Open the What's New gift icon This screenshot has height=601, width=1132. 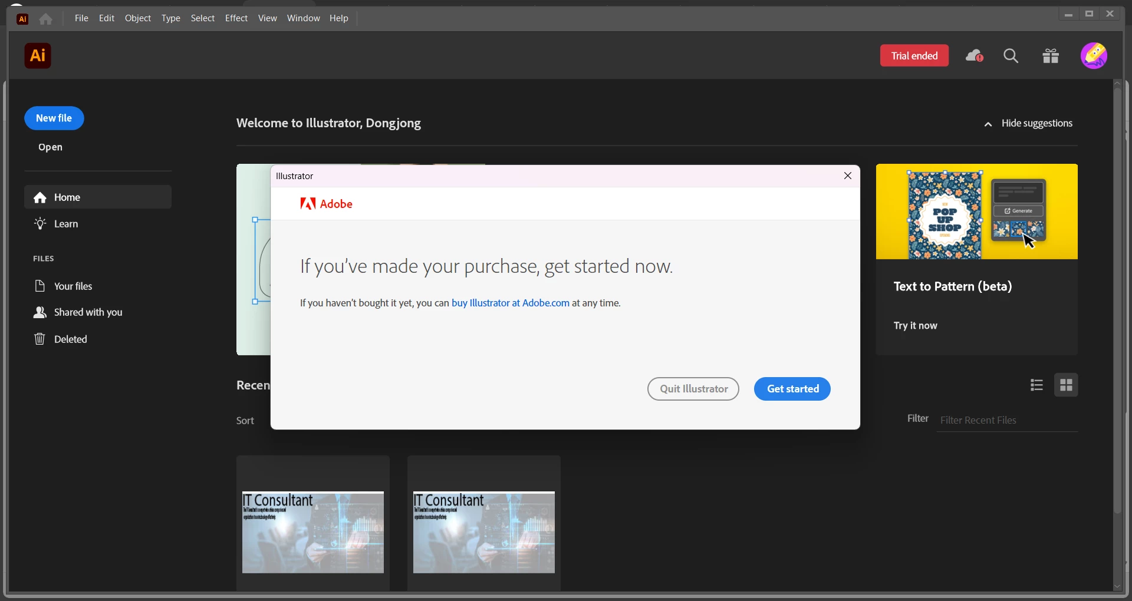pyautogui.click(x=1051, y=56)
